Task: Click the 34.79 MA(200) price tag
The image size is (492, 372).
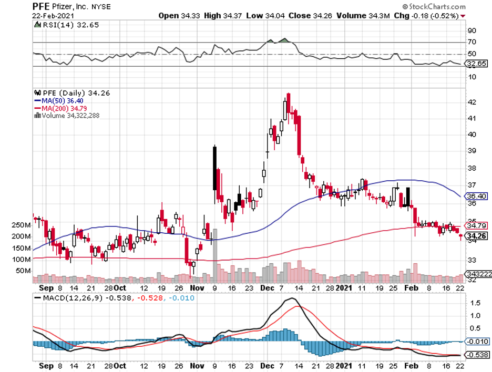Action: (476, 225)
